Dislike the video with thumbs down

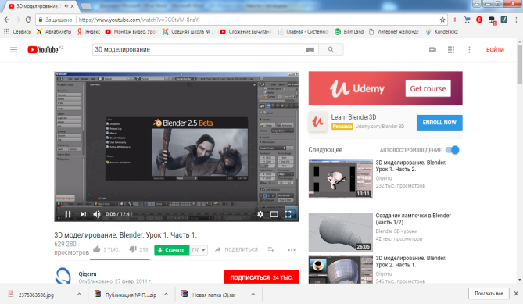[x=133, y=249]
